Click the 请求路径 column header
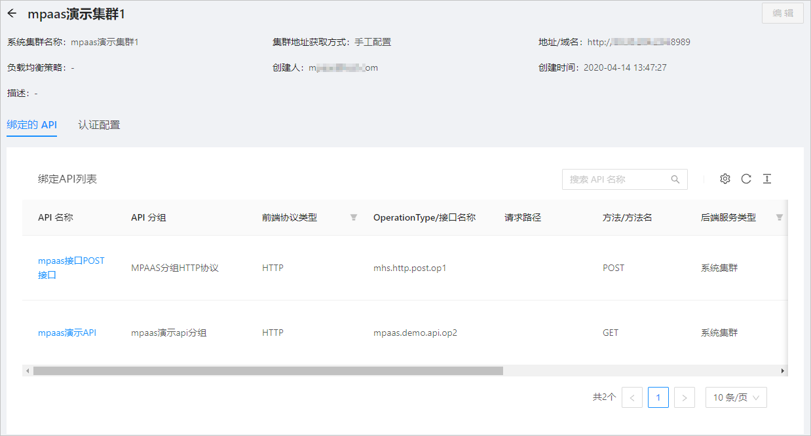 [523, 217]
